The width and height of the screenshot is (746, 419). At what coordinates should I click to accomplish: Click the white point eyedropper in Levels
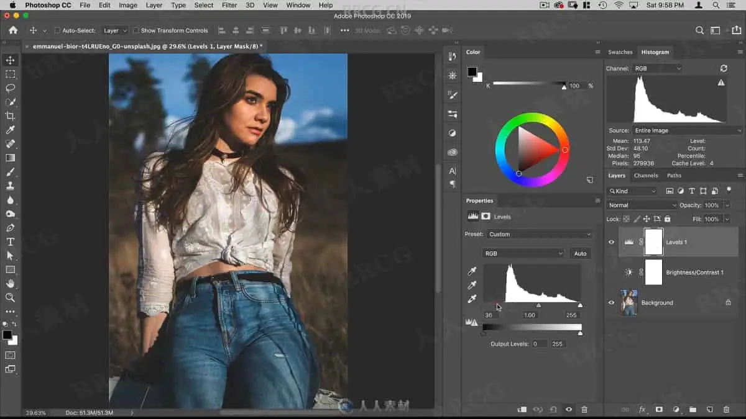(x=472, y=299)
